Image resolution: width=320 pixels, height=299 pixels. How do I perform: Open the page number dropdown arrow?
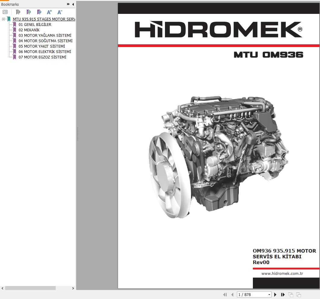click(x=269, y=294)
